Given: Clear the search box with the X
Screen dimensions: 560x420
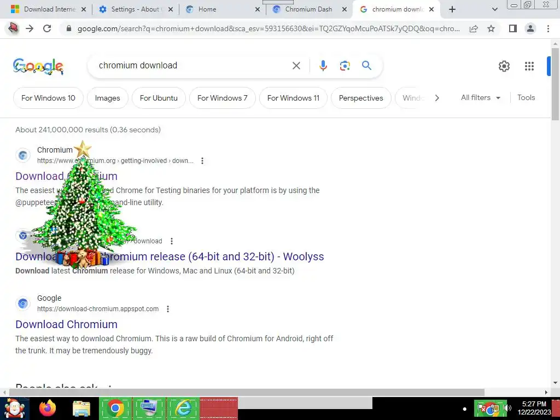Looking at the screenshot, I should 296,66.
